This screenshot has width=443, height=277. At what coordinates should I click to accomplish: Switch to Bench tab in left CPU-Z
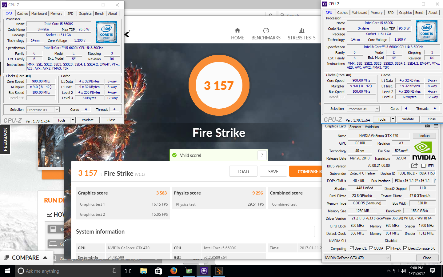[99, 14]
